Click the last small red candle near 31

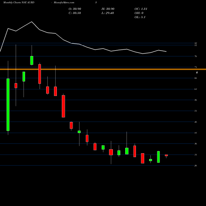point(166,155)
